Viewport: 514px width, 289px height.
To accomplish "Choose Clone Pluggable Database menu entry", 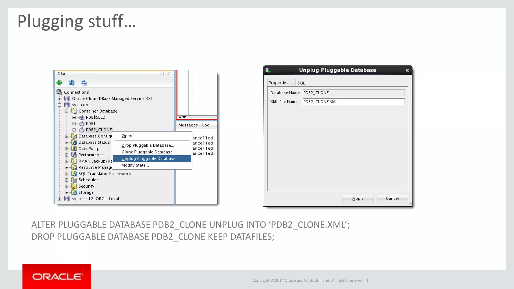I will pyautogui.click(x=152, y=152).
